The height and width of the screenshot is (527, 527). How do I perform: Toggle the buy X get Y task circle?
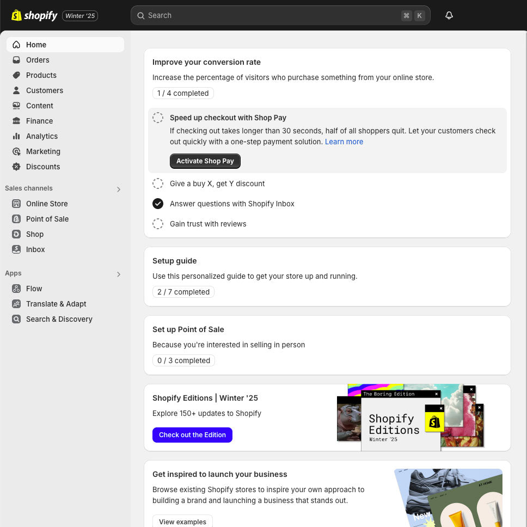pos(158,183)
